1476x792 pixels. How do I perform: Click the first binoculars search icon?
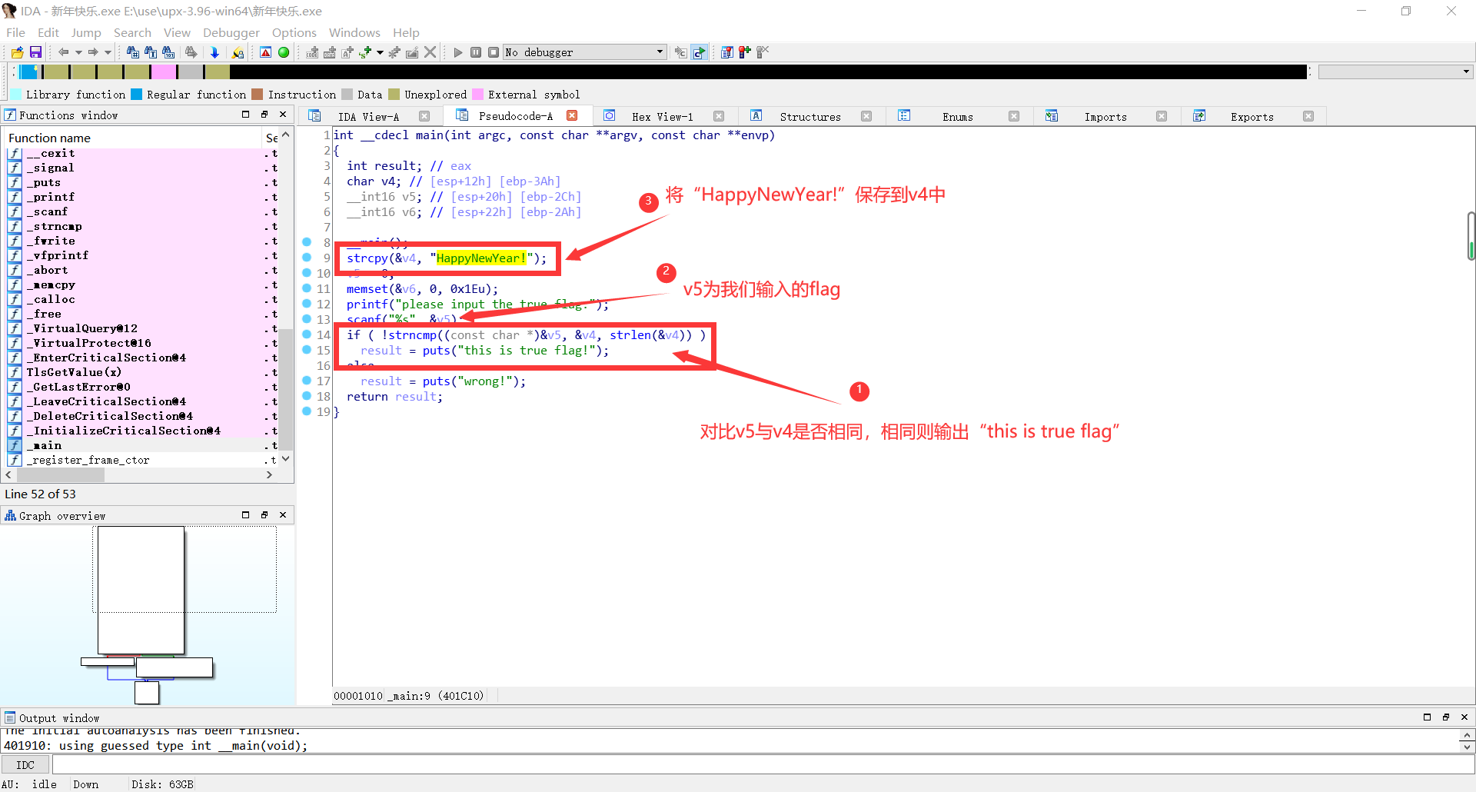tap(133, 52)
